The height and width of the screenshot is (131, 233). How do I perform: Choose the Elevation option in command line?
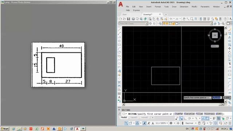click(x=189, y=114)
